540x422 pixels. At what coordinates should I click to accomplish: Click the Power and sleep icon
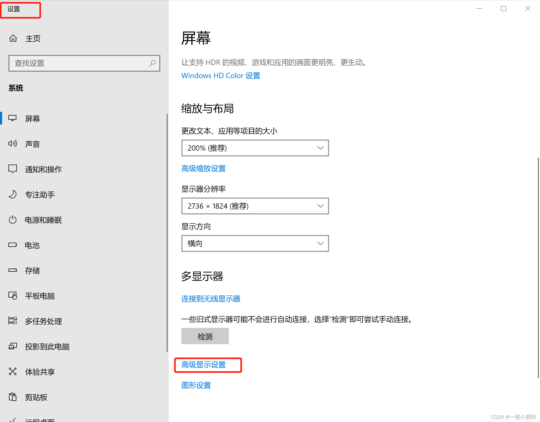click(x=13, y=220)
